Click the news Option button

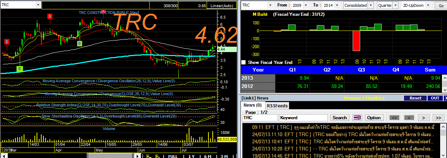374,118
